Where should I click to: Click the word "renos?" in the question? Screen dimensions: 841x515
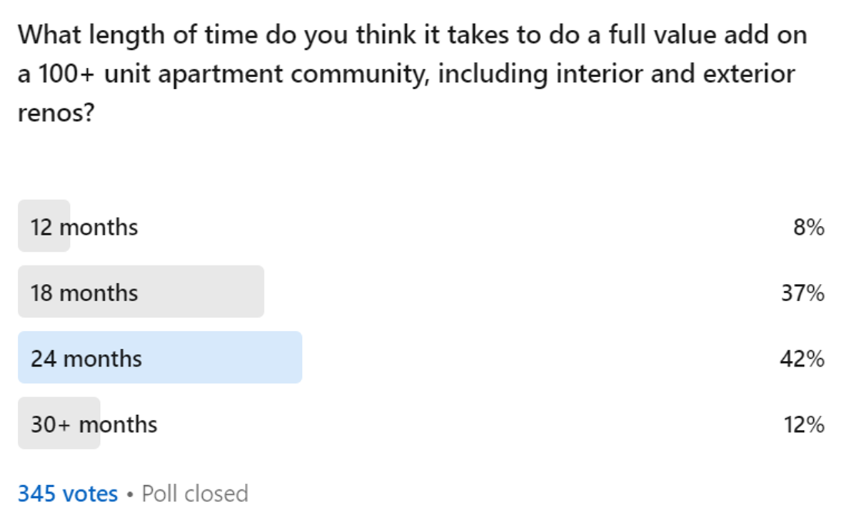[x=56, y=113]
